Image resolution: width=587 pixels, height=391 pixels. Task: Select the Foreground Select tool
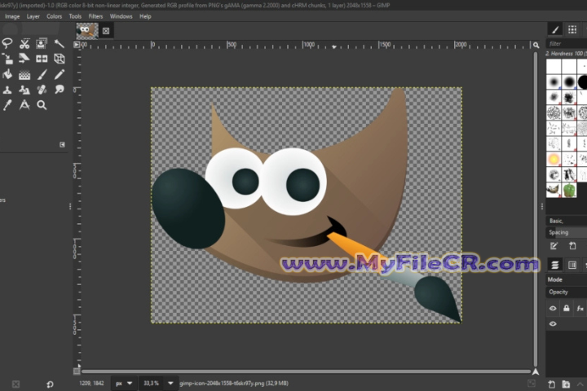click(42, 43)
